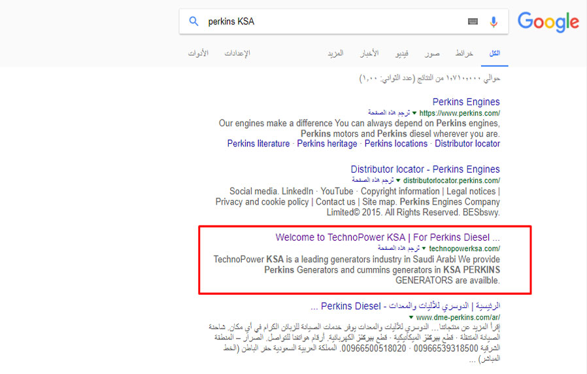Translate the technopowerksa.com result page
This screenshot has height=374, width=587.
coord(399,248)
